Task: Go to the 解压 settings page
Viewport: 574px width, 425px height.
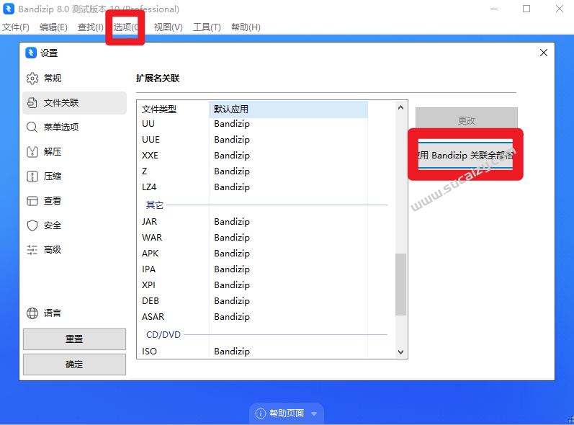Action: (75, 152)
